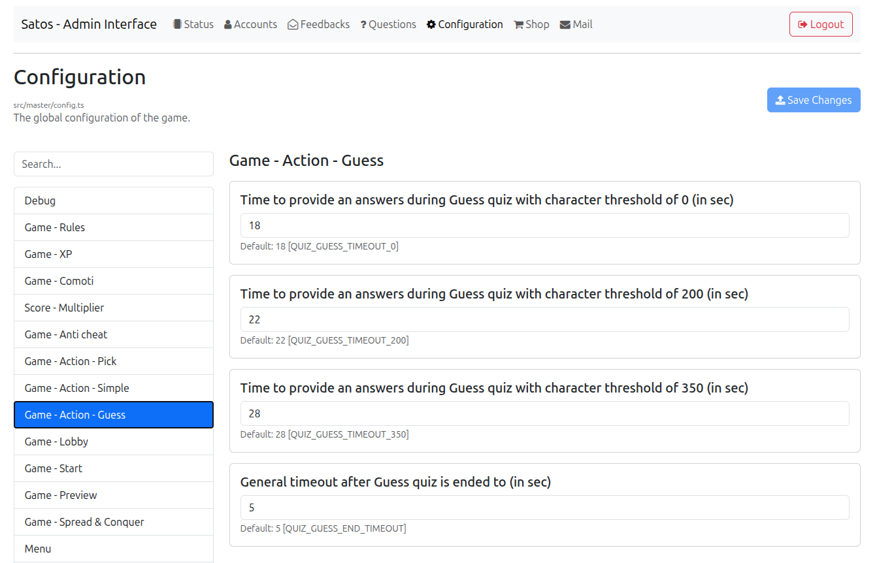Click the Questions question-mark icon
Screen dimensions: 877x563
pyautogui.click(x=363, y=25)
